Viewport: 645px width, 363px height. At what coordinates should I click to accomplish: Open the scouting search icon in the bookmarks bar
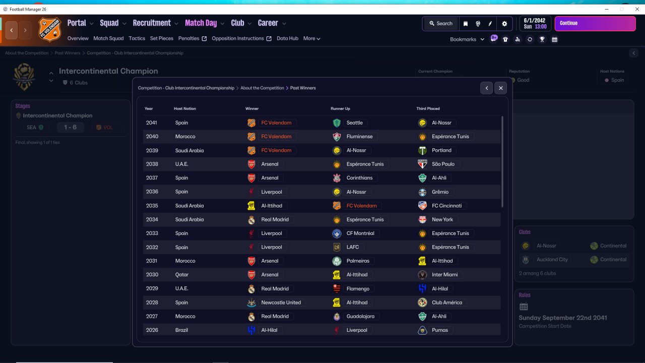click(x=518, y=39)
